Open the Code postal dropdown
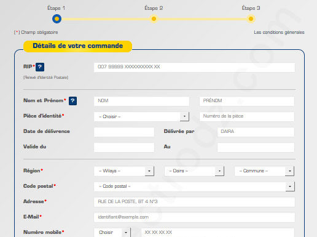317x237 pixels. [x=194, y=187]
